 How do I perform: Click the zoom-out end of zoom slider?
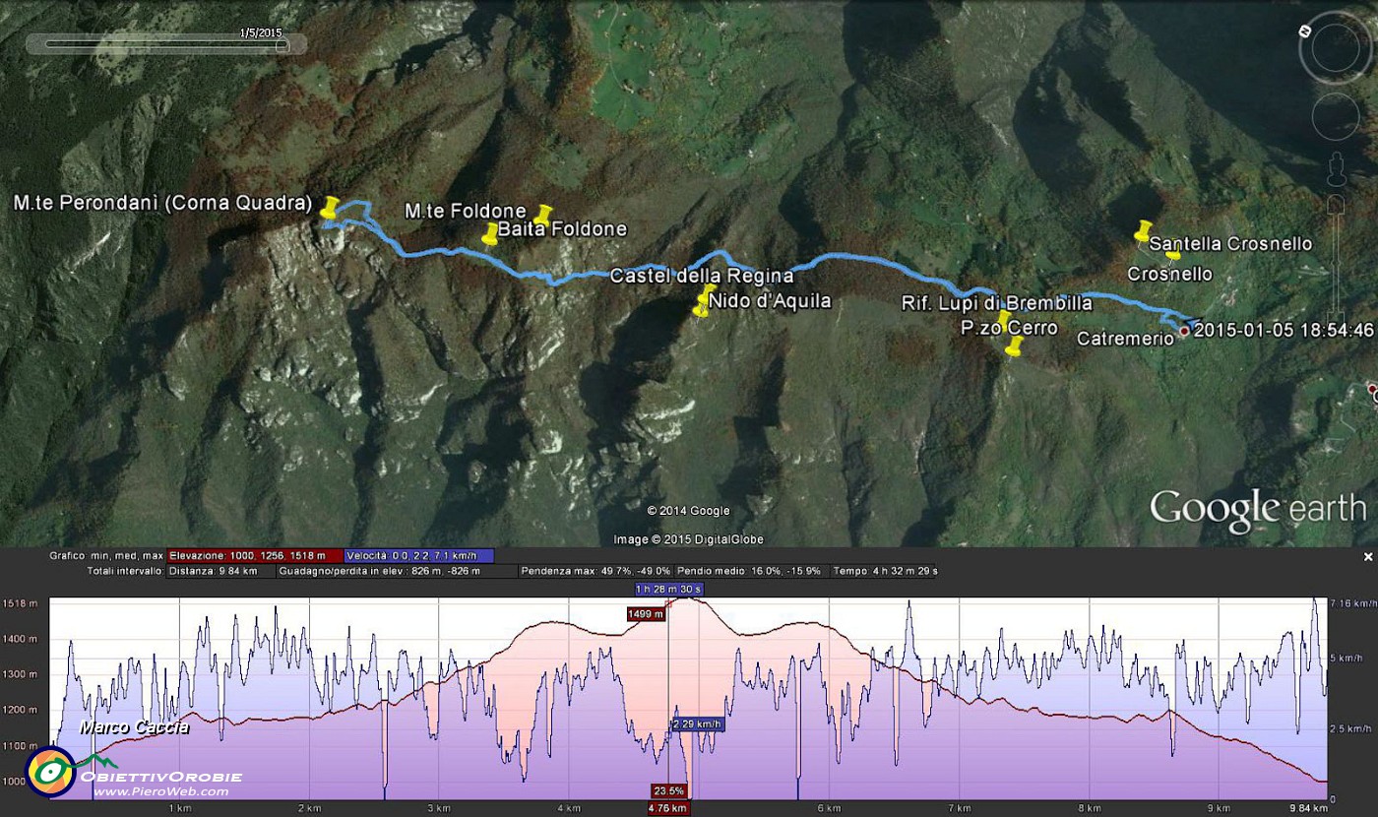(x=1336, y=317)
